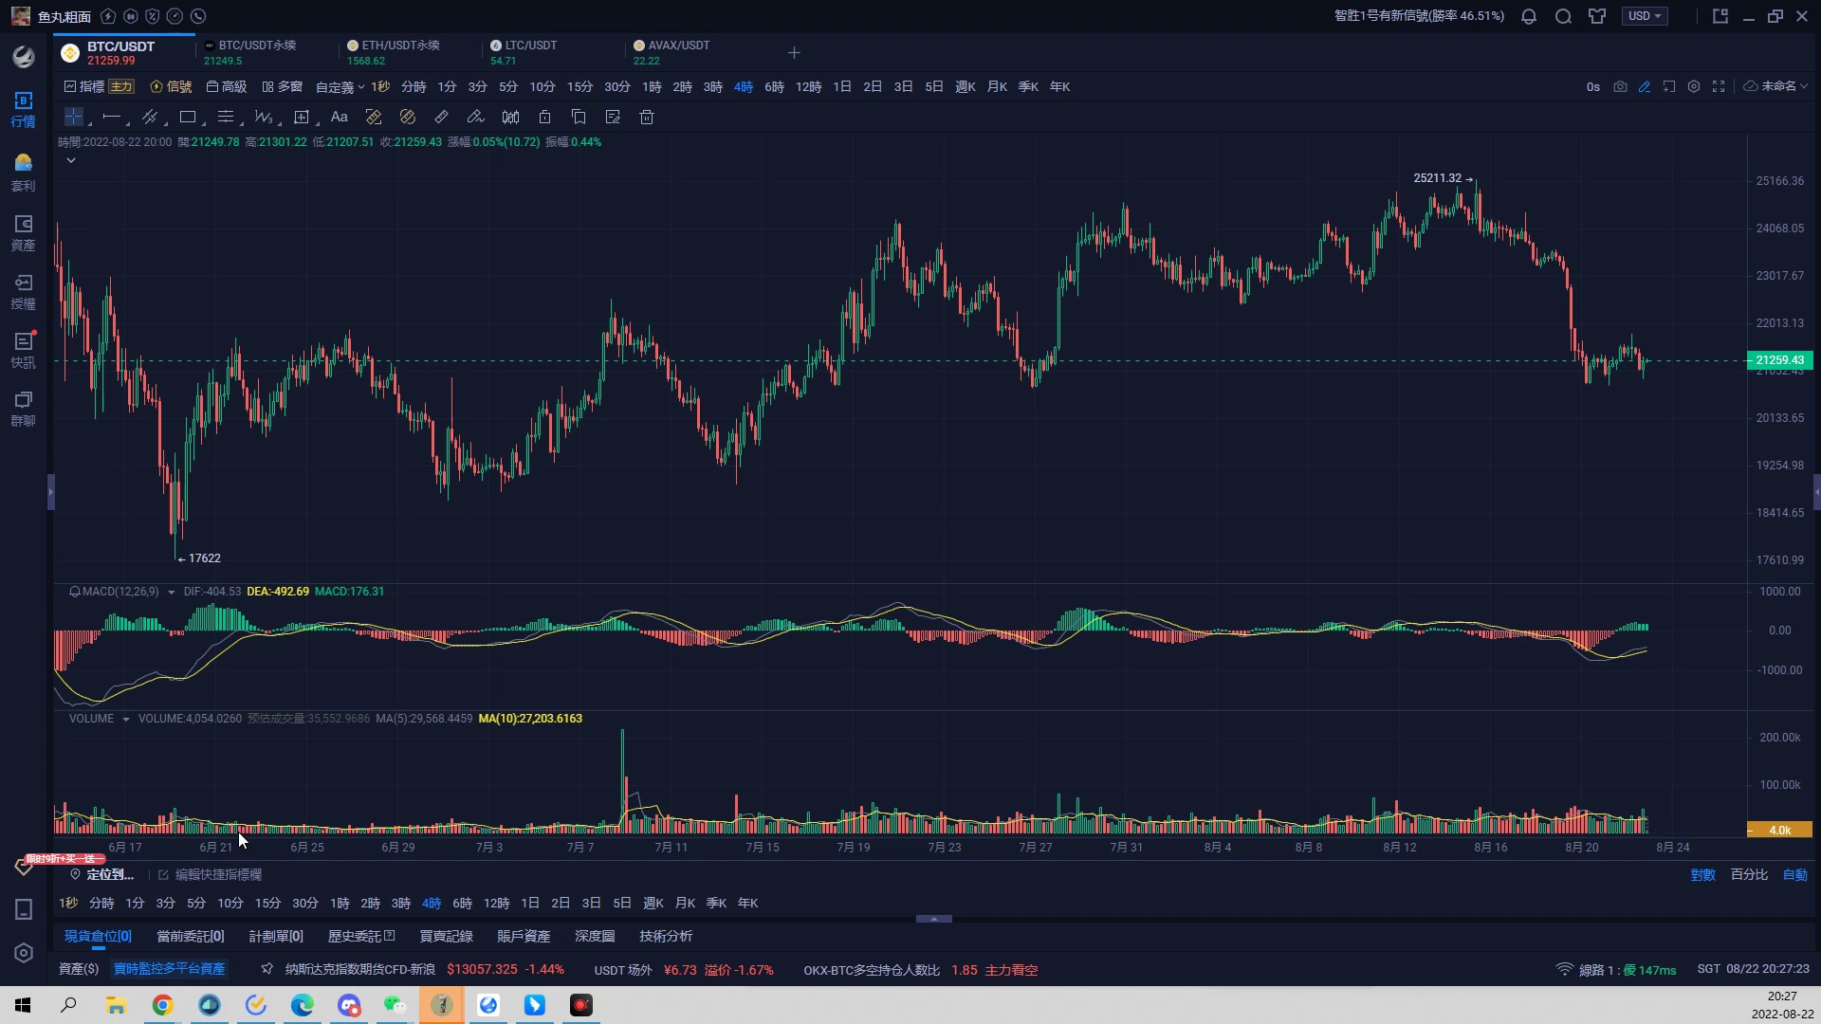This screenshot has height=1024, width=1821.
Task: Open 快訊 news in left sidebar
Action: (x=23, y=349)
